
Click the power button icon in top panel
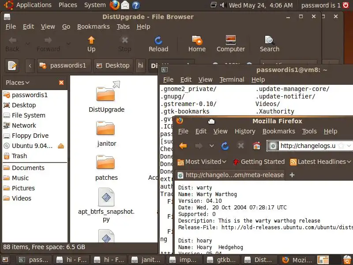[345, 5]
